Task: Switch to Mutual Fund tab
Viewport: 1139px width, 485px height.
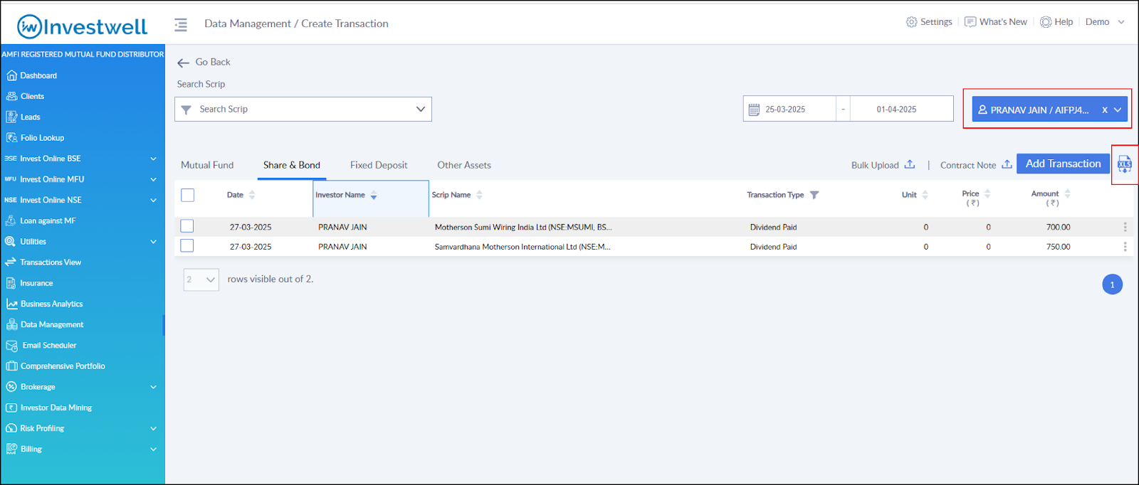Action: click(x=207, y=165)
